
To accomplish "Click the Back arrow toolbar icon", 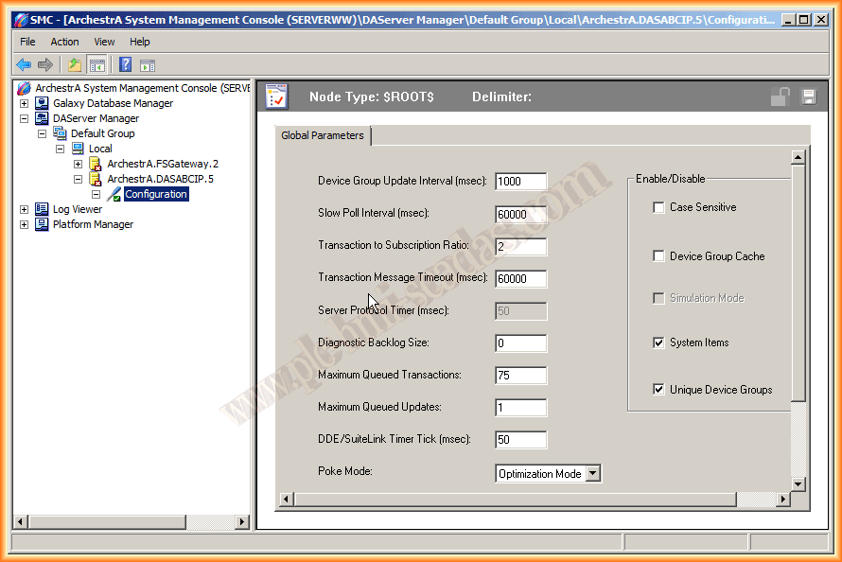I will (x=24, y=65).
